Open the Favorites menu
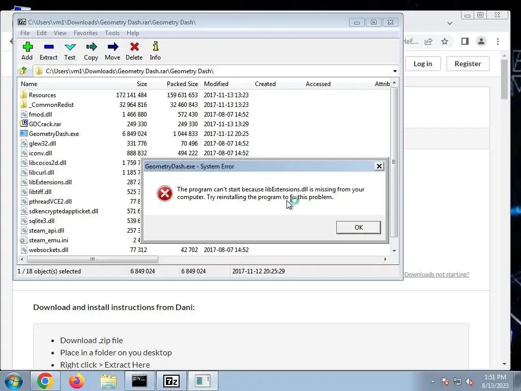Viewport: 521px width, 391px height. pos(85,33)
